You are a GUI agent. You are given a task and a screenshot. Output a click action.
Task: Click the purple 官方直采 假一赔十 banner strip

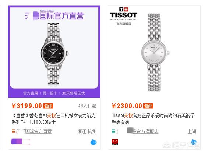54,93
